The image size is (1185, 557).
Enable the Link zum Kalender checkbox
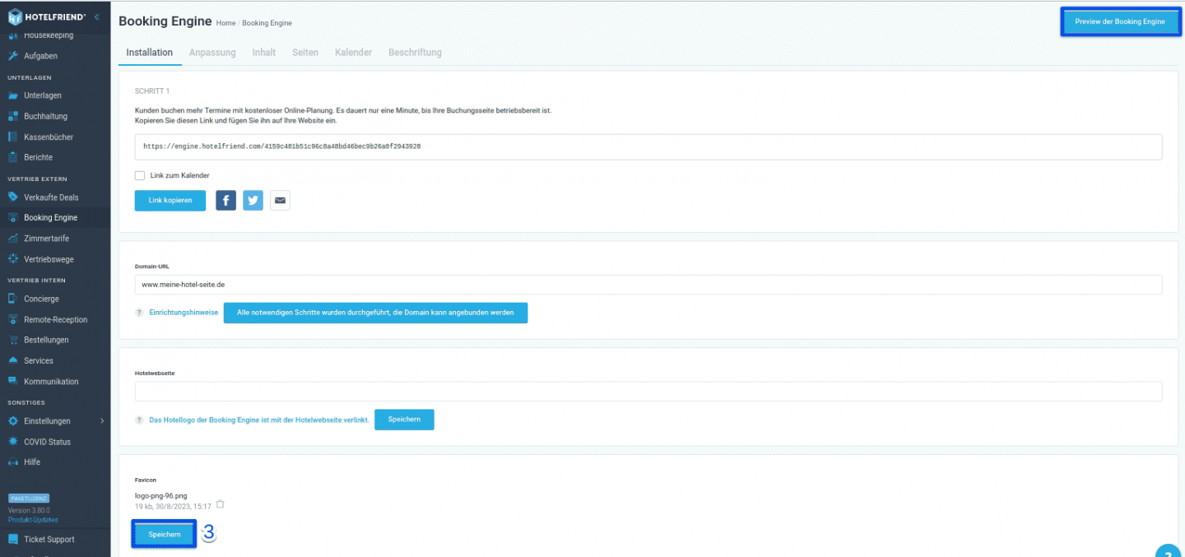coord(139,175)
